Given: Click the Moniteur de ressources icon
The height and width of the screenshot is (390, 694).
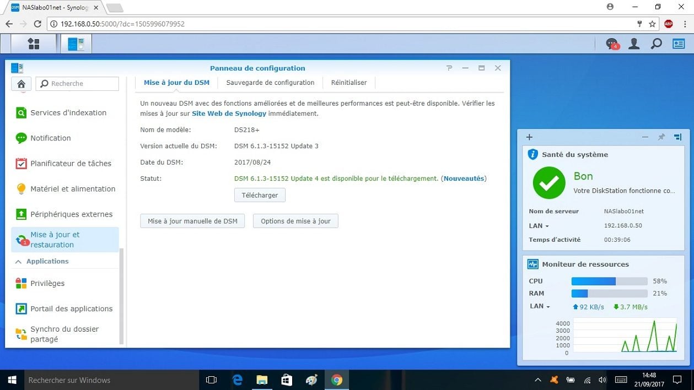Looking at the screenshot, I should point(533,264).
